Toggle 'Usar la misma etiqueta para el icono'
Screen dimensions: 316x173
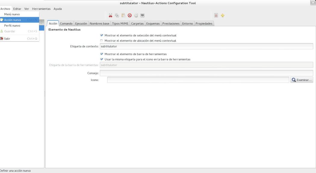point(102,59)
